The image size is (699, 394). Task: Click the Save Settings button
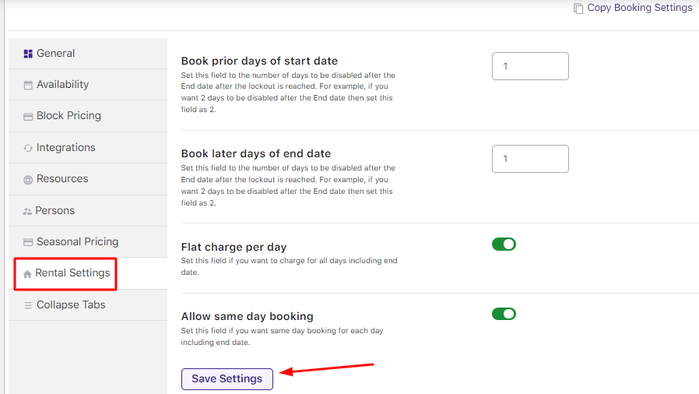pyautogui.click(x=227, y=379)
